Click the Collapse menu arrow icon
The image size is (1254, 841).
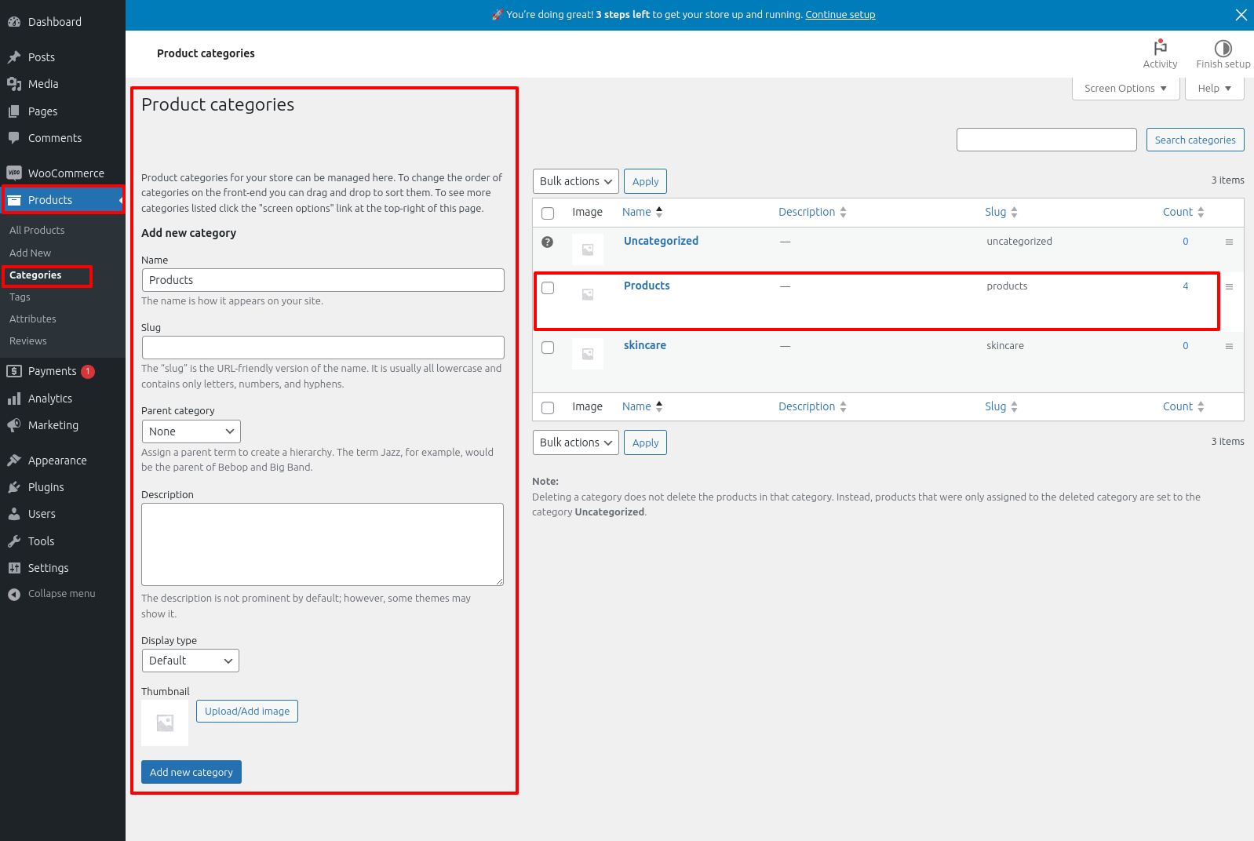click(x=14, y=595)
